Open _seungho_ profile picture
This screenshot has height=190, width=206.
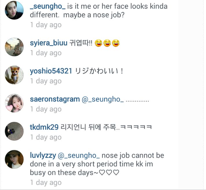[14, 10]
